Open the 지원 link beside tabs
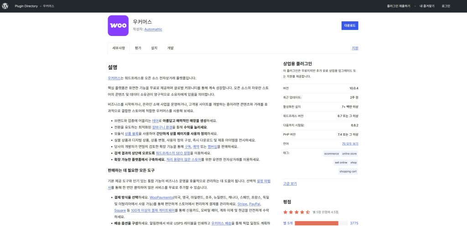The height and width of the screenshot is (228, 467). [x=355, y=48]
